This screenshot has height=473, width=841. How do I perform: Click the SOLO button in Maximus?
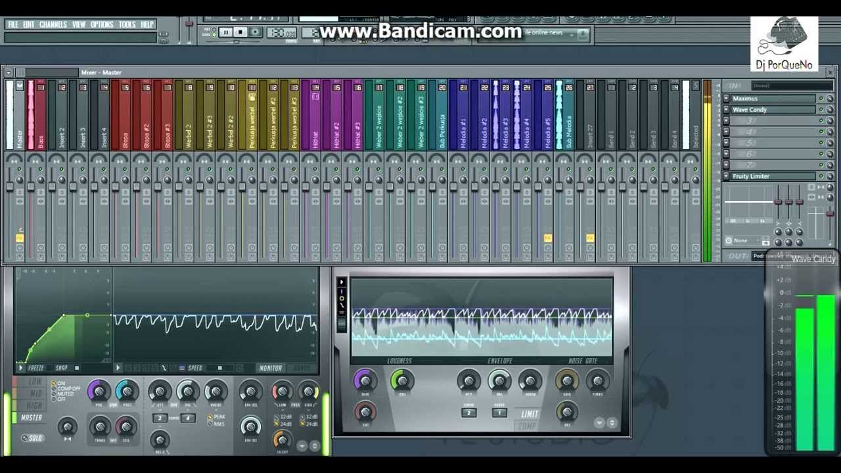[34, 438]
